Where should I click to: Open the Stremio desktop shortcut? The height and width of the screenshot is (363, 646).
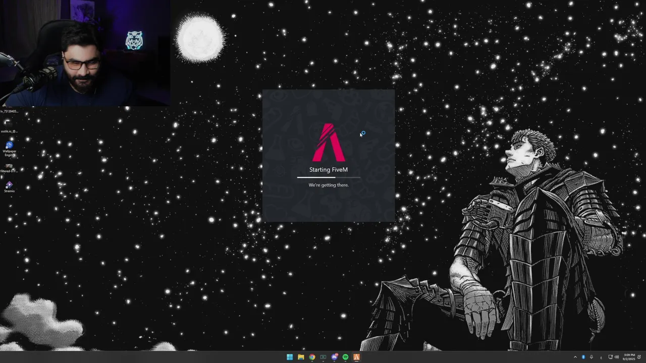click(9, 187)
